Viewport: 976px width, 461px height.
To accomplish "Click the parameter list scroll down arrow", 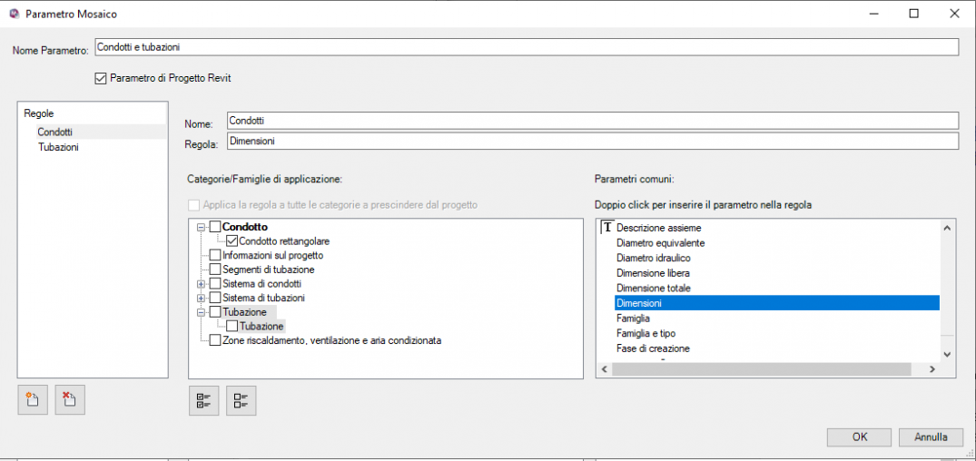I will [x=947, y=353].
